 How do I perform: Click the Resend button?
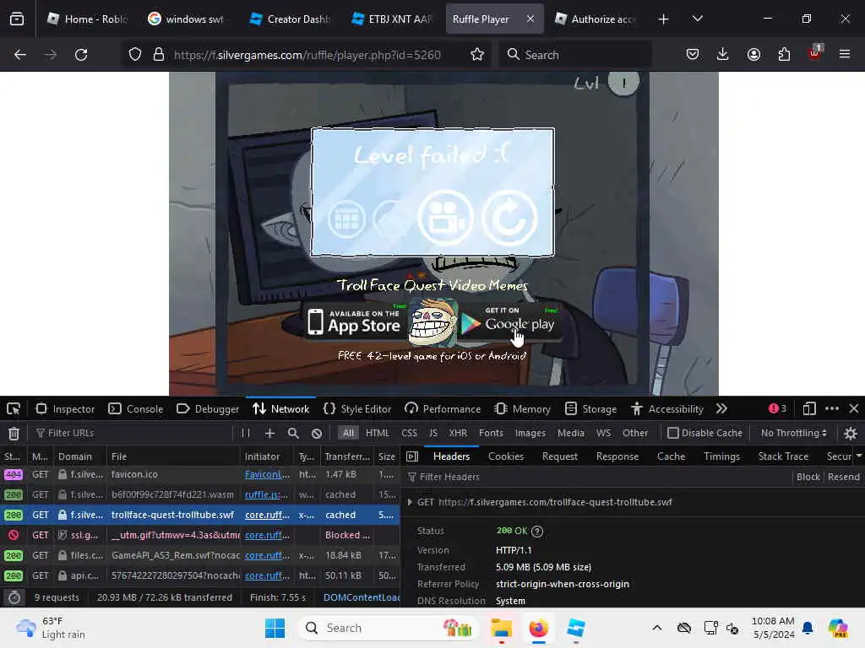click(x=844, y=477)
